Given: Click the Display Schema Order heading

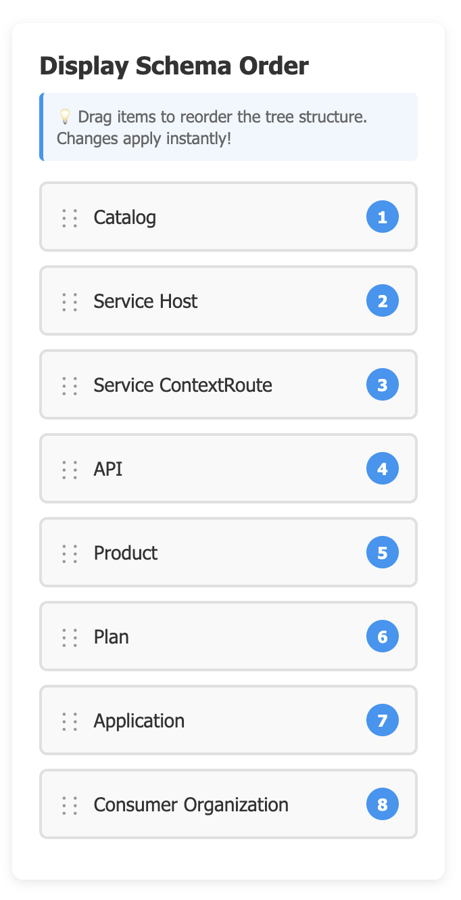Looking at the screenshot, I should tap(174, 66).
